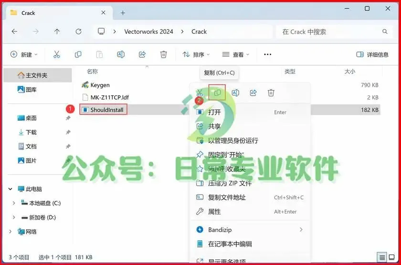Viewport: 401px width, 265px height.
Task: Open the three-dot See more menu
Action: click(267, 54)
